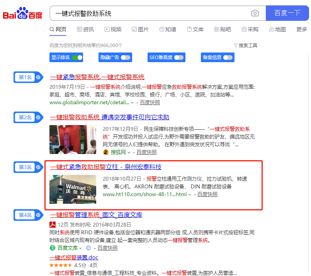Toggle the 显示排名 switch off
311x276 pixels.
click(77, 58)
